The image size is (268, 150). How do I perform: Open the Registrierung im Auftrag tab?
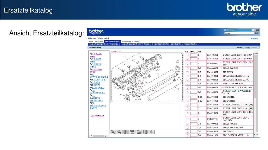[130, 41]
